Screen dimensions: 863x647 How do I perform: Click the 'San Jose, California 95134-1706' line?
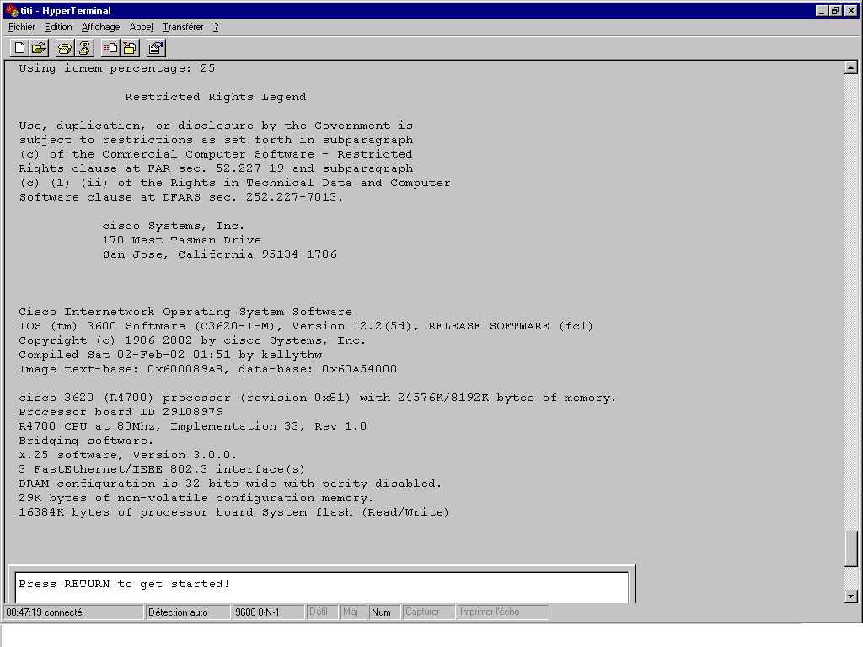220,254
